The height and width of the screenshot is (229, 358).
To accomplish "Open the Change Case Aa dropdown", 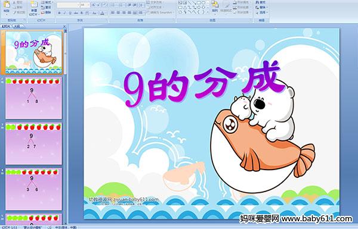I will pos(95,13).
